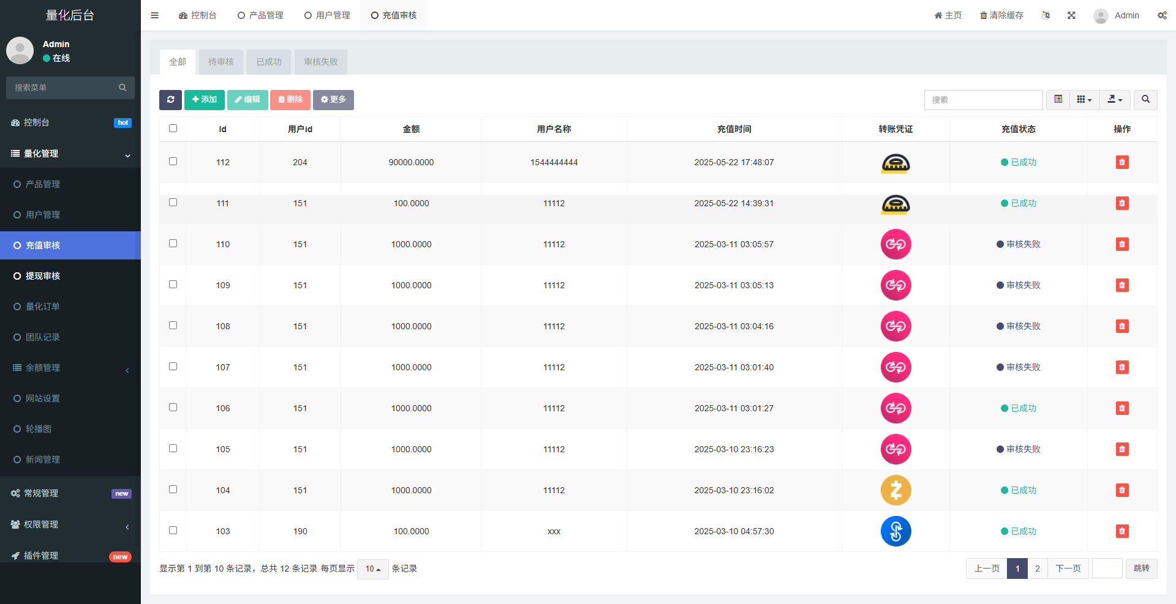Toggle the table card view icon
Screen dimensions: 1176x604
point(1058,100)
